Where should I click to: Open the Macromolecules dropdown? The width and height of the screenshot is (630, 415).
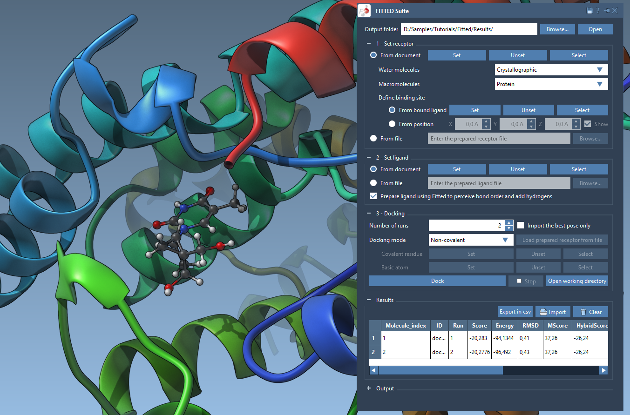(x=551, y=84)
